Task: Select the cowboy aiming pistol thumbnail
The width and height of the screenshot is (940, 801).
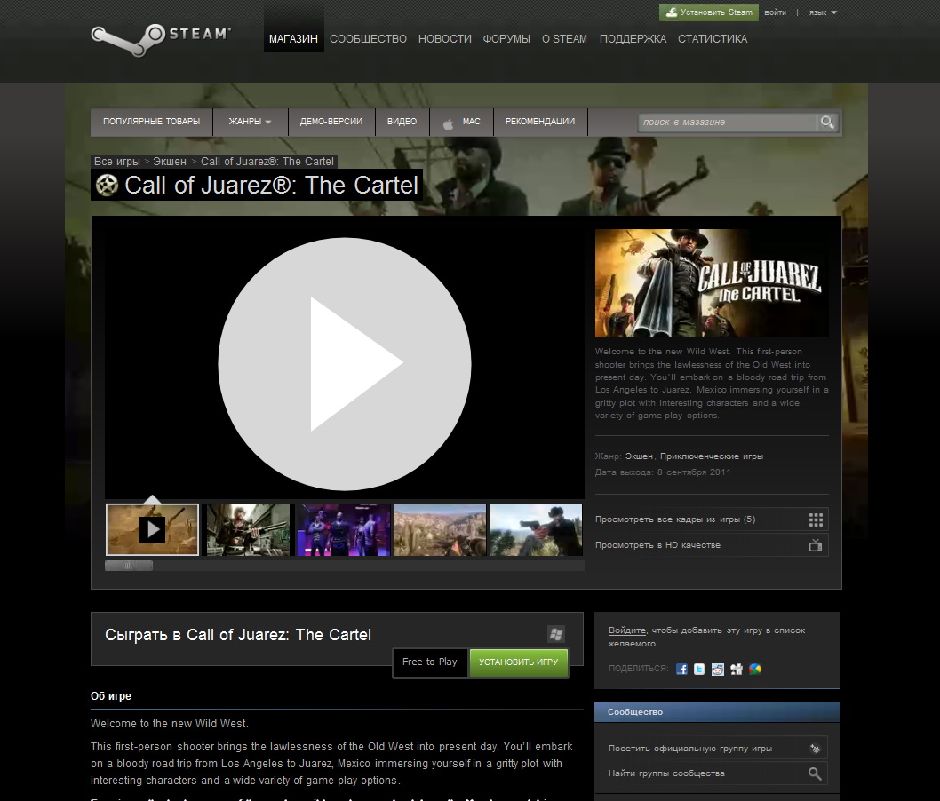Action: [x=536, y=529]
